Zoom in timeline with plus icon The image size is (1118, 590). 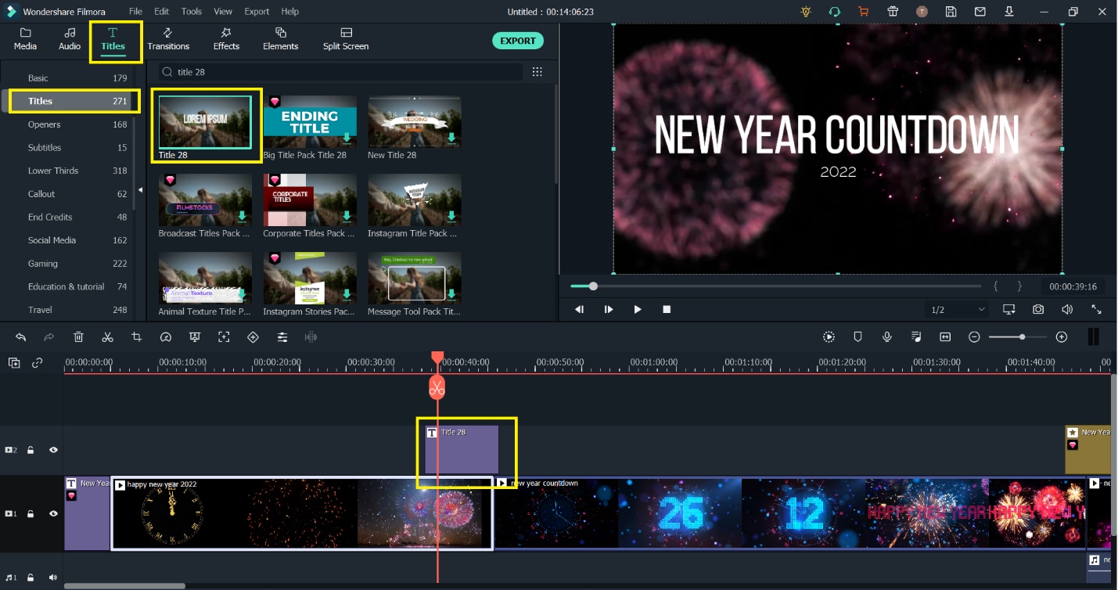[1062, 337]
